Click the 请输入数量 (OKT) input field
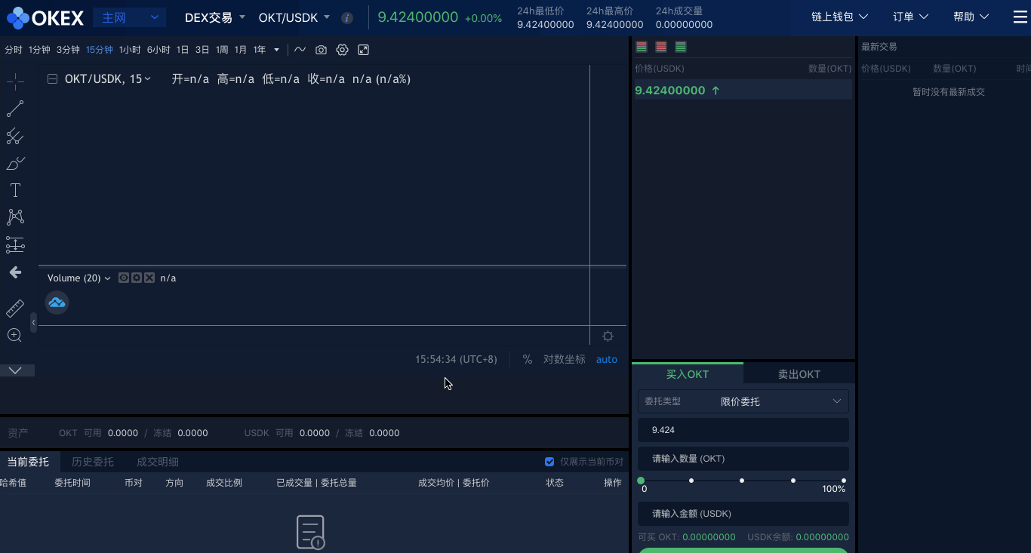The width and height of the screenshot is (1031, 553). click(743, 459)
